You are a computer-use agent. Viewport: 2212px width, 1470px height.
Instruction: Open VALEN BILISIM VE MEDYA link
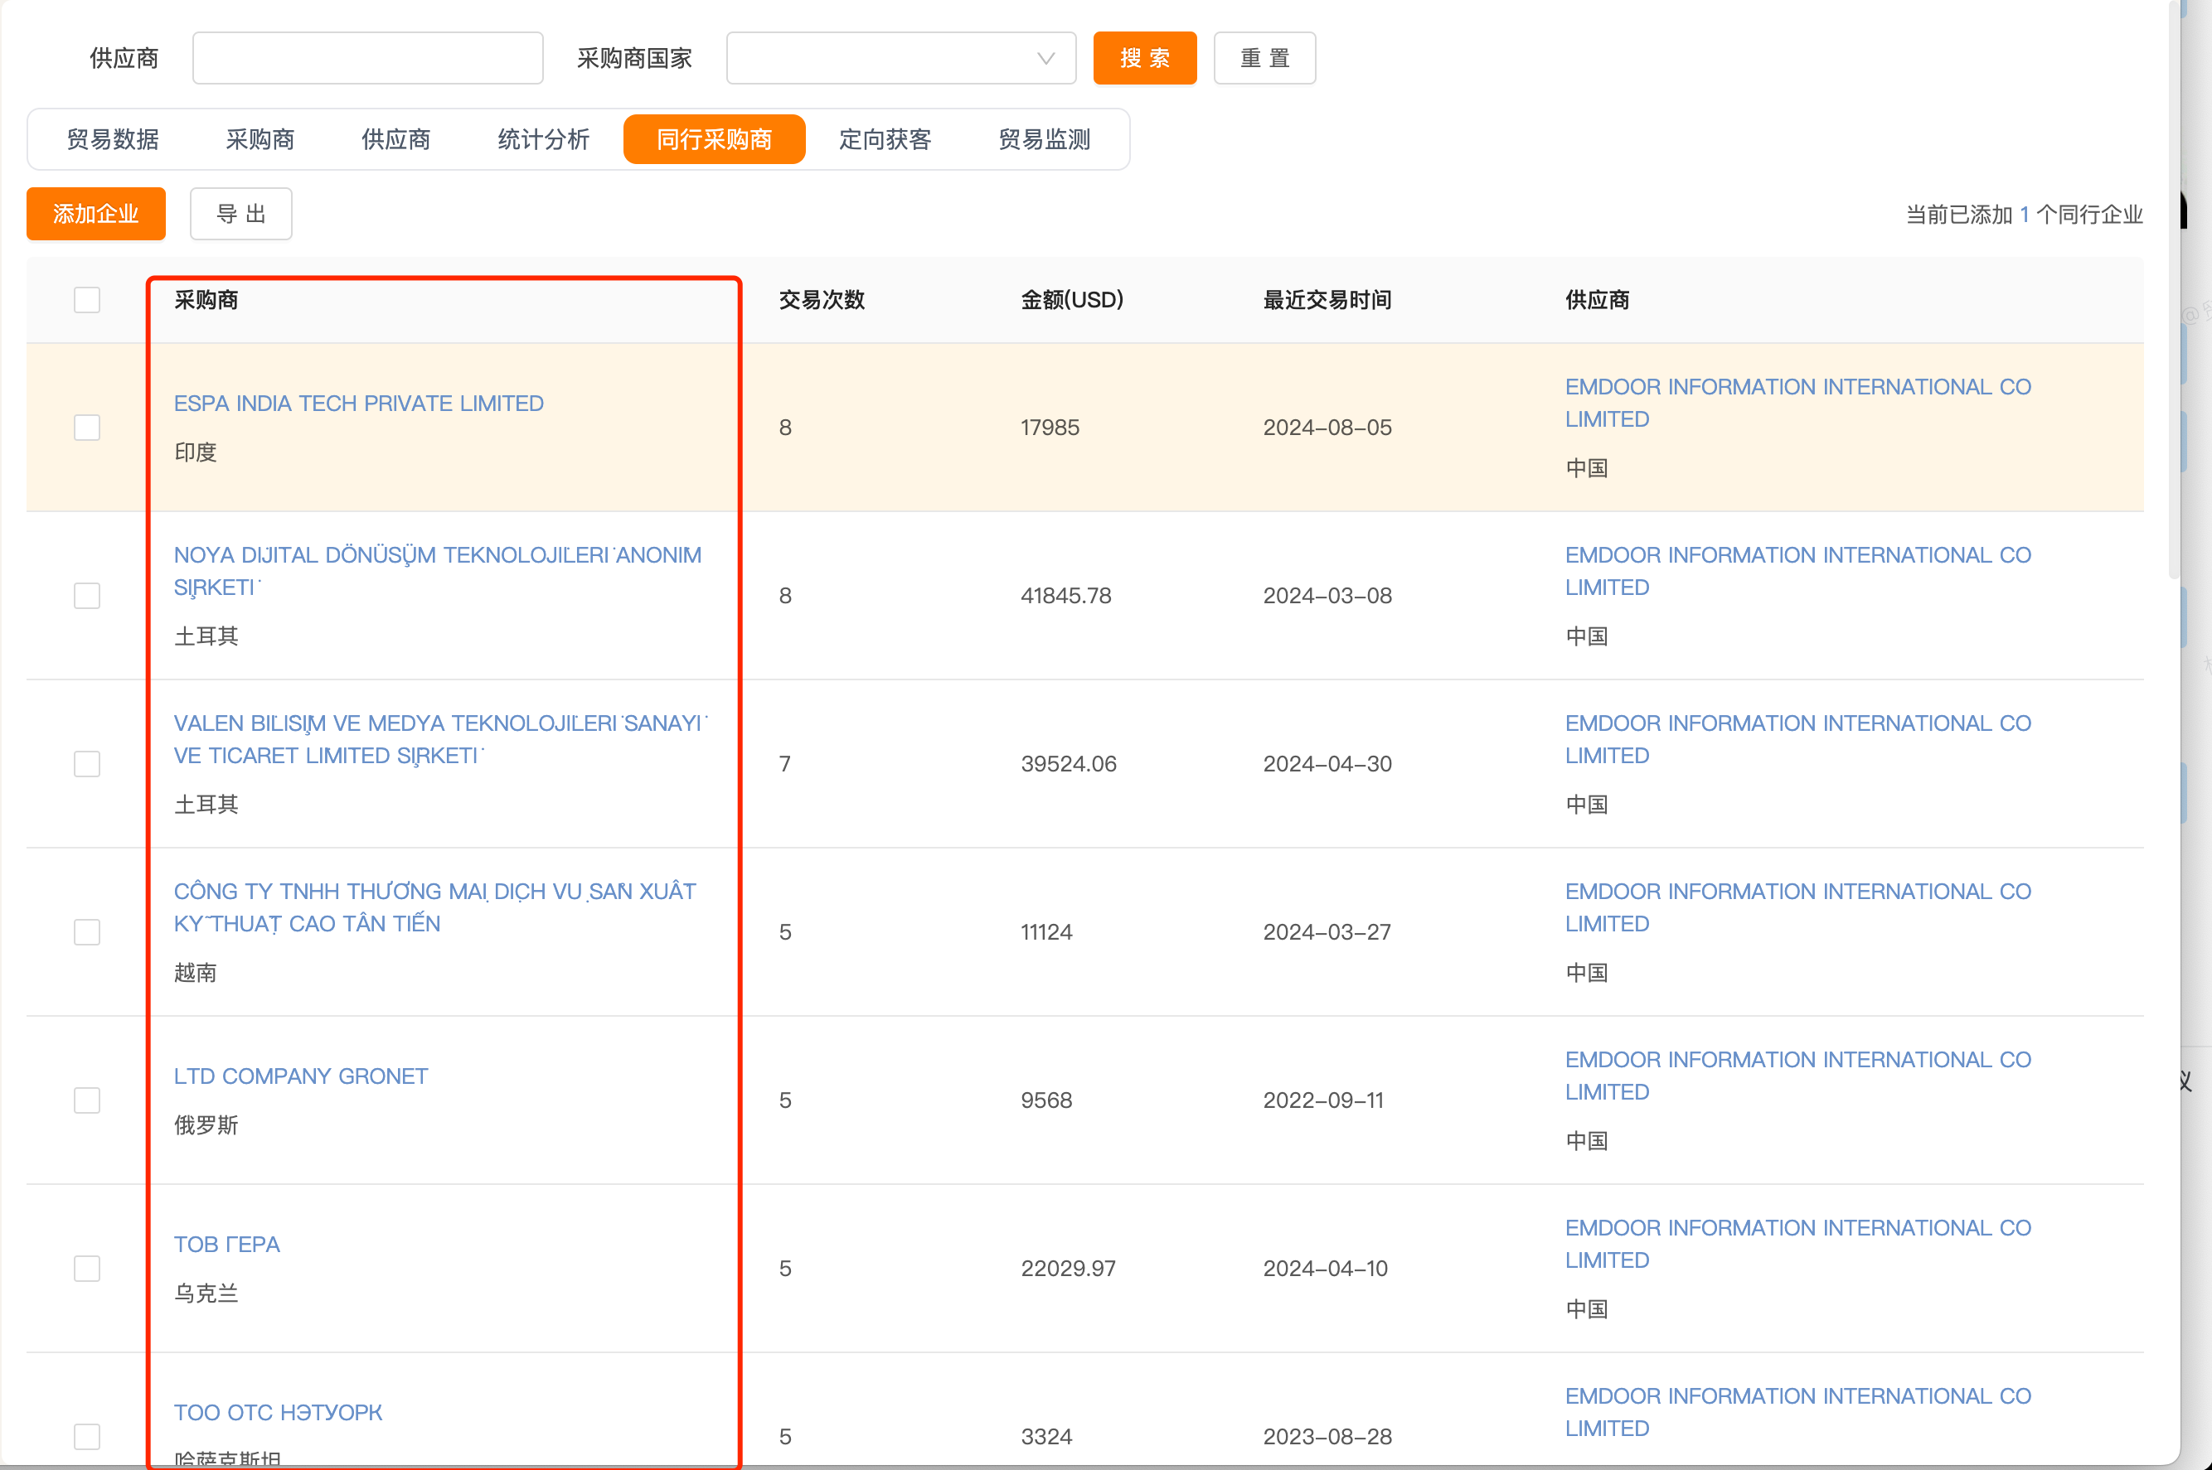[440, 739]
